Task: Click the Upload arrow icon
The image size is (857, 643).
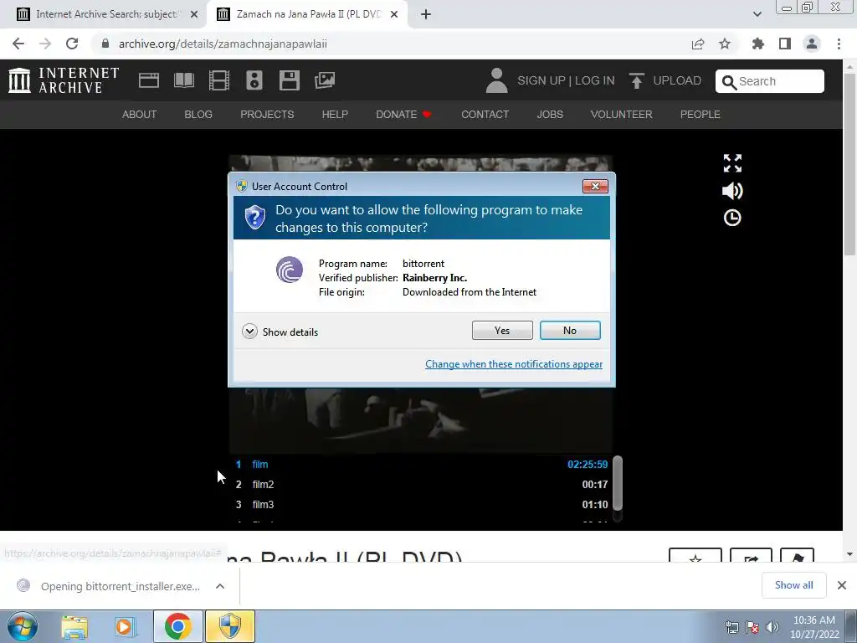Action: [636, 80]
